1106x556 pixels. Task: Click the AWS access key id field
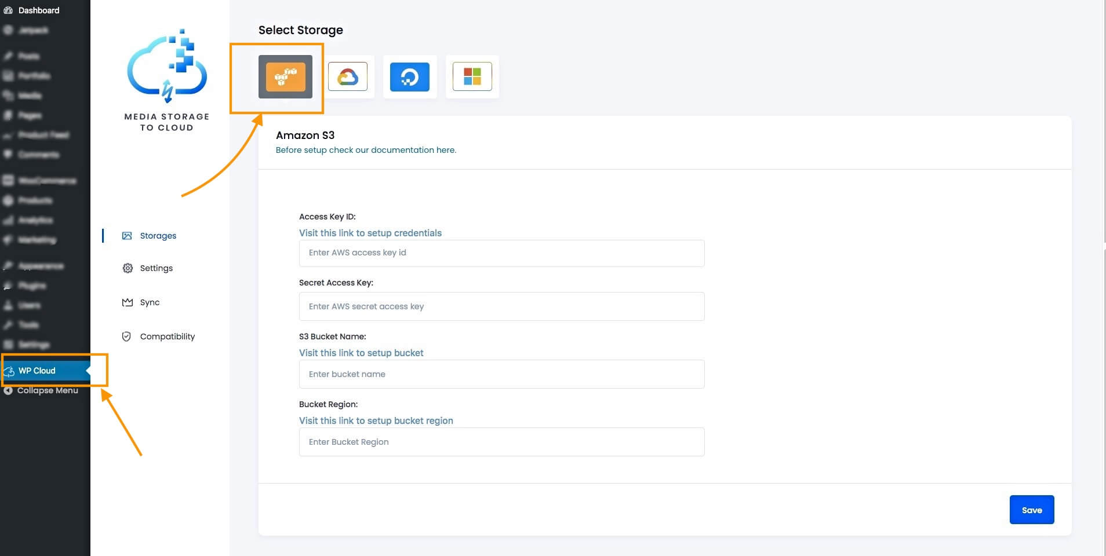tap(501, 253)
